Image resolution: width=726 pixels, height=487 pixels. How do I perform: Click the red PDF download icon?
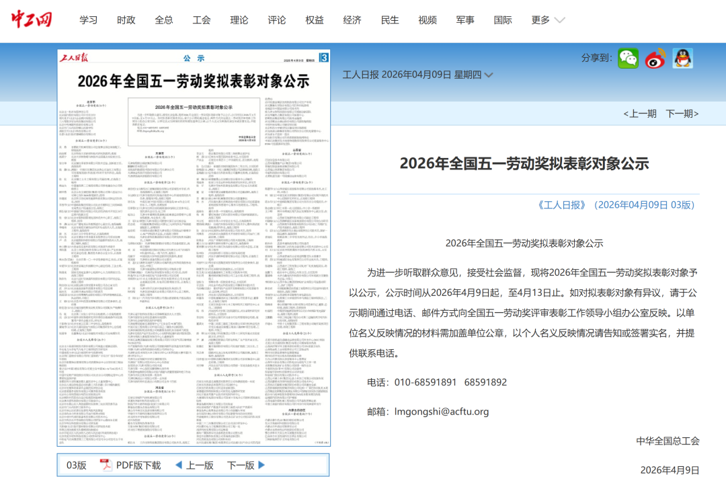pyautogui.click(x=106, y=465)
